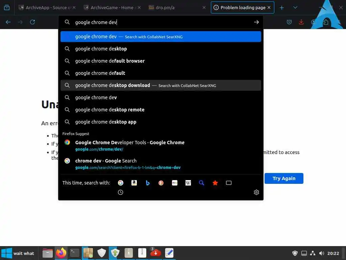Open a new tab with plus
Image resolution: width=346 pixels, height=260 pixels.
(282, 8)
